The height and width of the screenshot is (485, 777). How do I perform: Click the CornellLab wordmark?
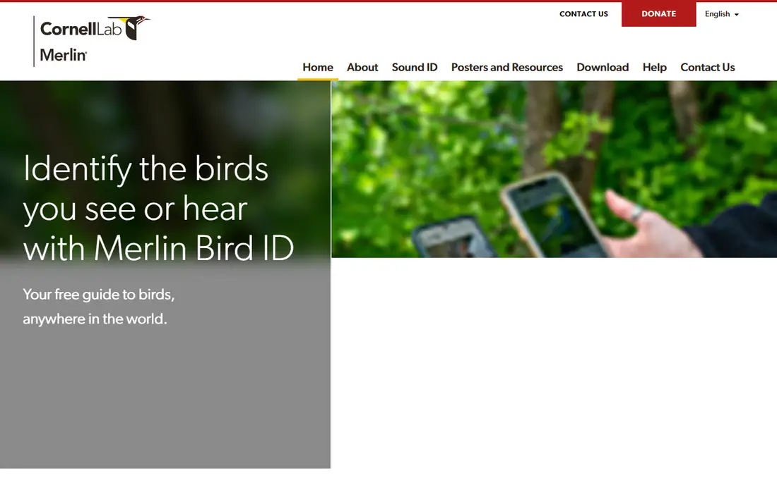81,29
